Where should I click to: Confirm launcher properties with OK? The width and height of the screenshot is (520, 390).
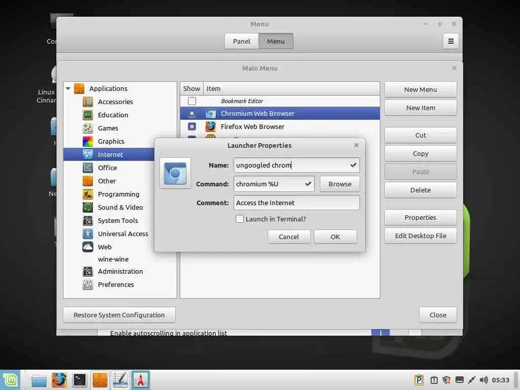(335, 237)
